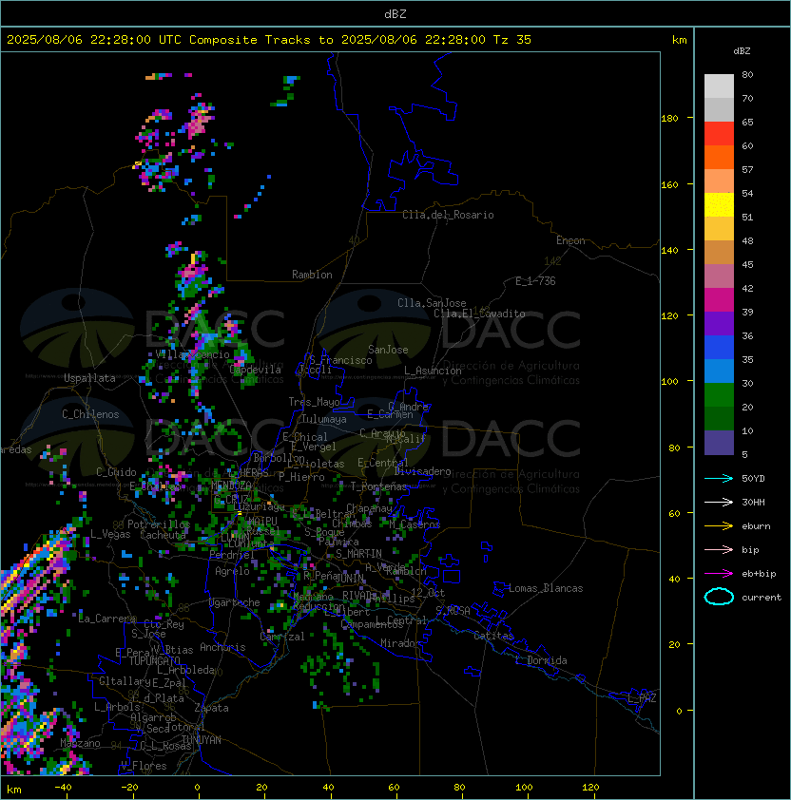The height and width of the screenshot is (800, 791).
Task: Click the 'Divisadero' map label
Action: 423,471
